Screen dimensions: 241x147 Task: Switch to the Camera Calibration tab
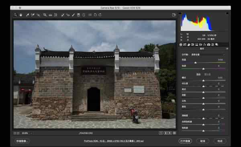pyautogui.click(x=208, y=45)
